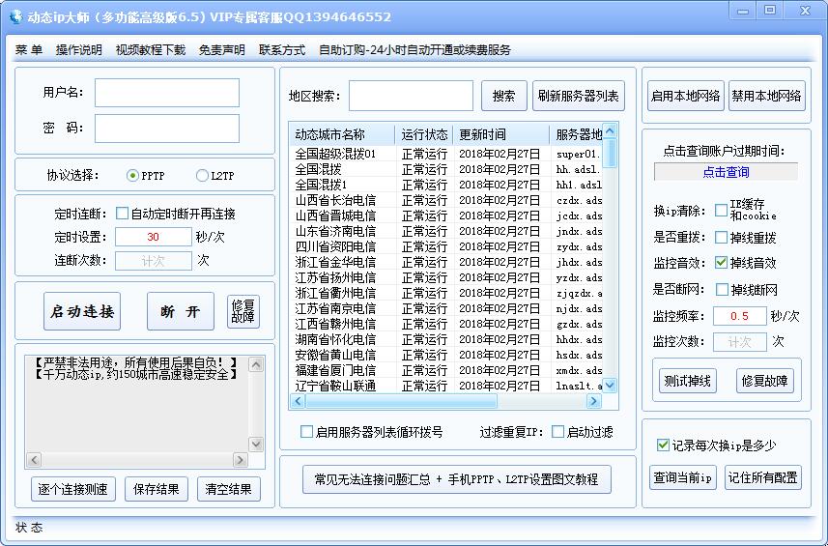
Task: Focus the 用户名 input field
Action: pos(167,93)
